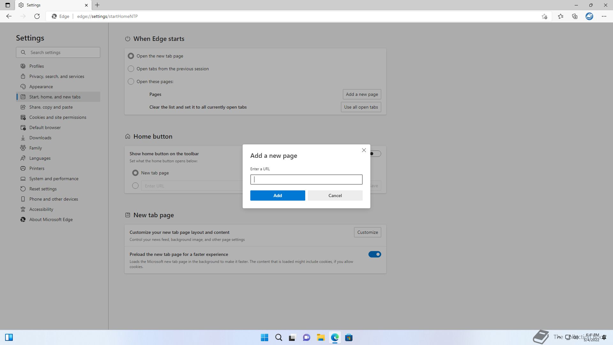Click Customize new tab page button
The width and height of the screenshot is (613, 345).
coord(367,232)
